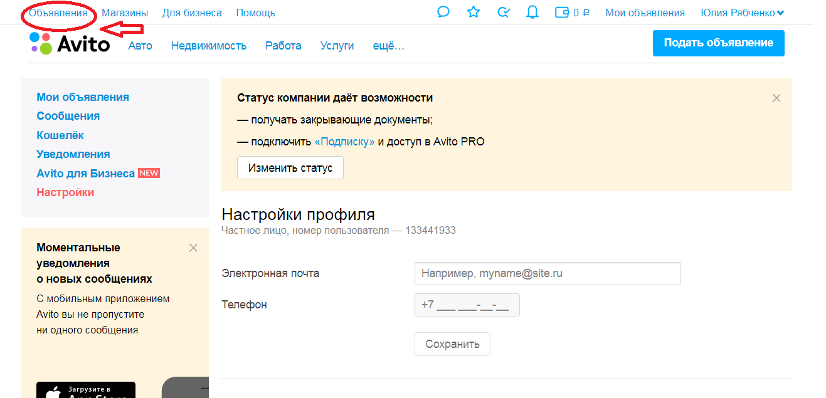Go to Услуги category
Image resolution: width=826 pixels, height=398 pixels.
point(337,46)
